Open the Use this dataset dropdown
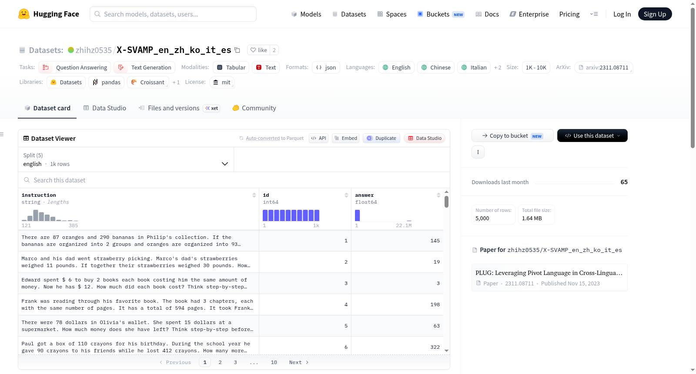Viewport: 696px width, 374px height. click(x=592, y=136)
